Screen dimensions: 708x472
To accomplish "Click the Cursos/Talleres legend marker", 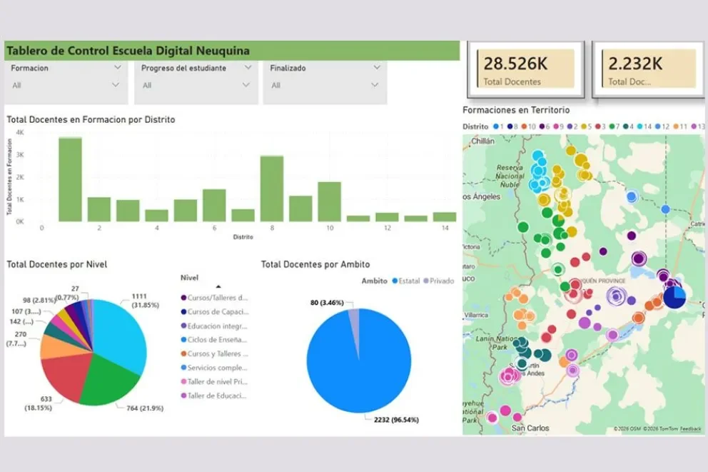I will [183, 298].
